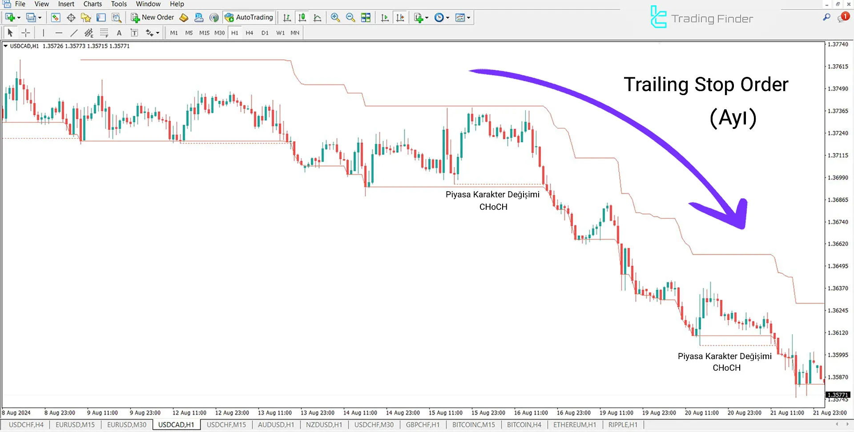Screen dimensions: 854x432
Task: Open the View menu
Action: 42,4
